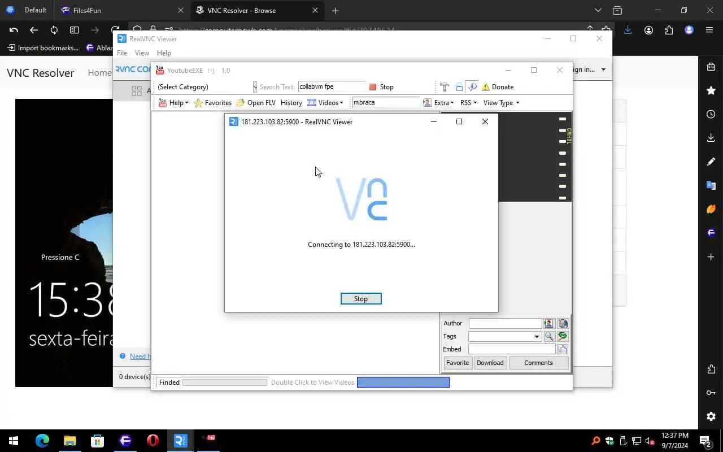The image size is (723, 452).
Task: Click the blue status bar block
Action: (403, 383)
